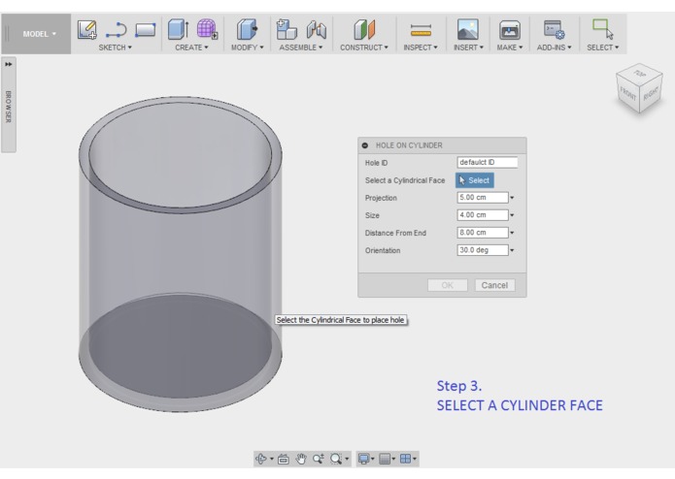Collapse the Hole On Cylinder dialog

[x=365, y=145]
